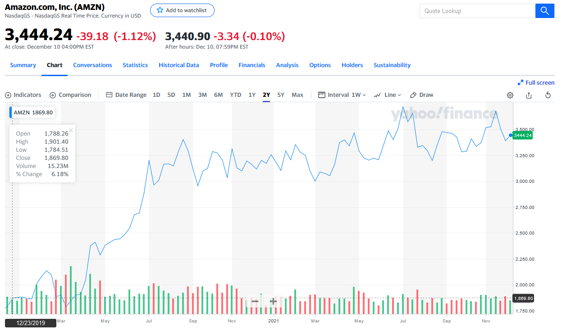Screen dimensions: 562x331
Task: Set the chart range to 3M
Action: pos(202,95)
